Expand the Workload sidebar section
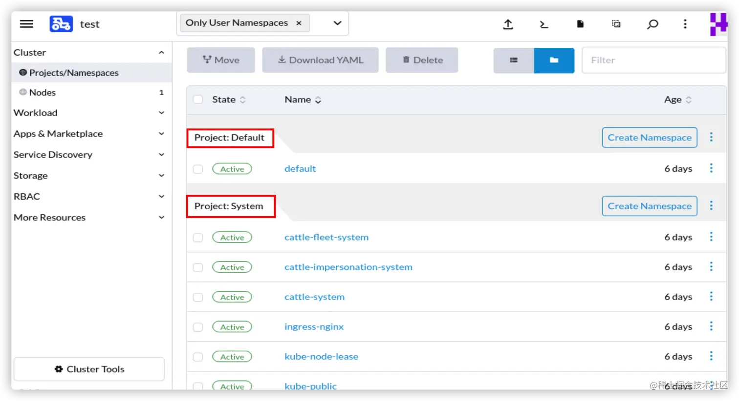Screen dimensions: 739x401 [x=161, y=113]
